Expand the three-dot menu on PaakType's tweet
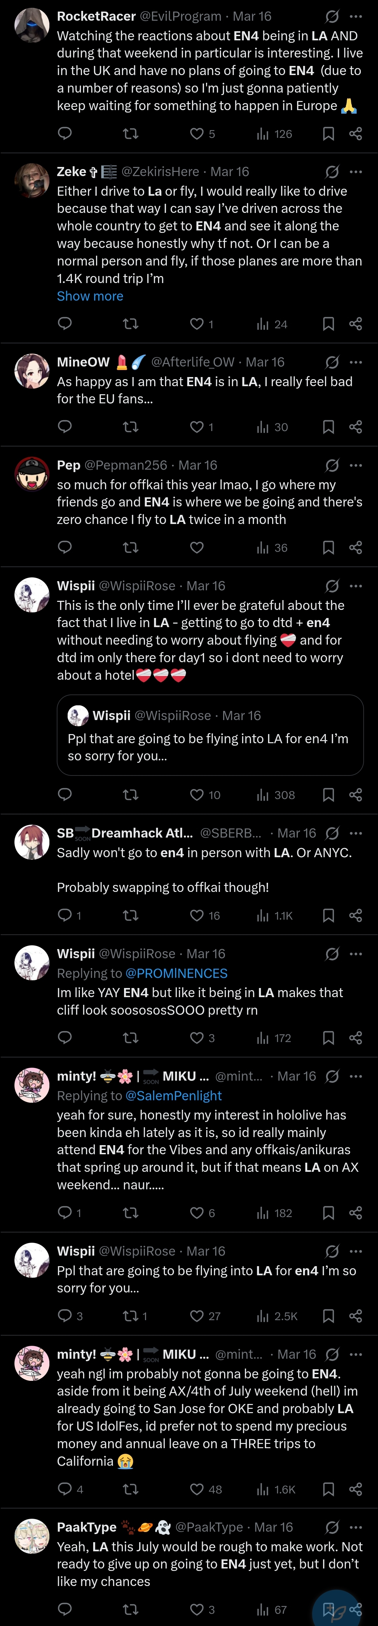378x1626 pixels. click(356, 1527)
